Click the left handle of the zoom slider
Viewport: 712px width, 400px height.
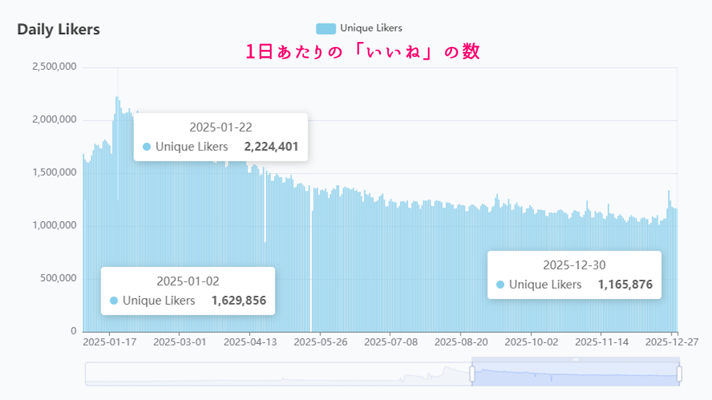pos(471,374)
